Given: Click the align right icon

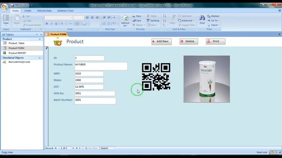Looking at the screenshot, I should point(97,18).
